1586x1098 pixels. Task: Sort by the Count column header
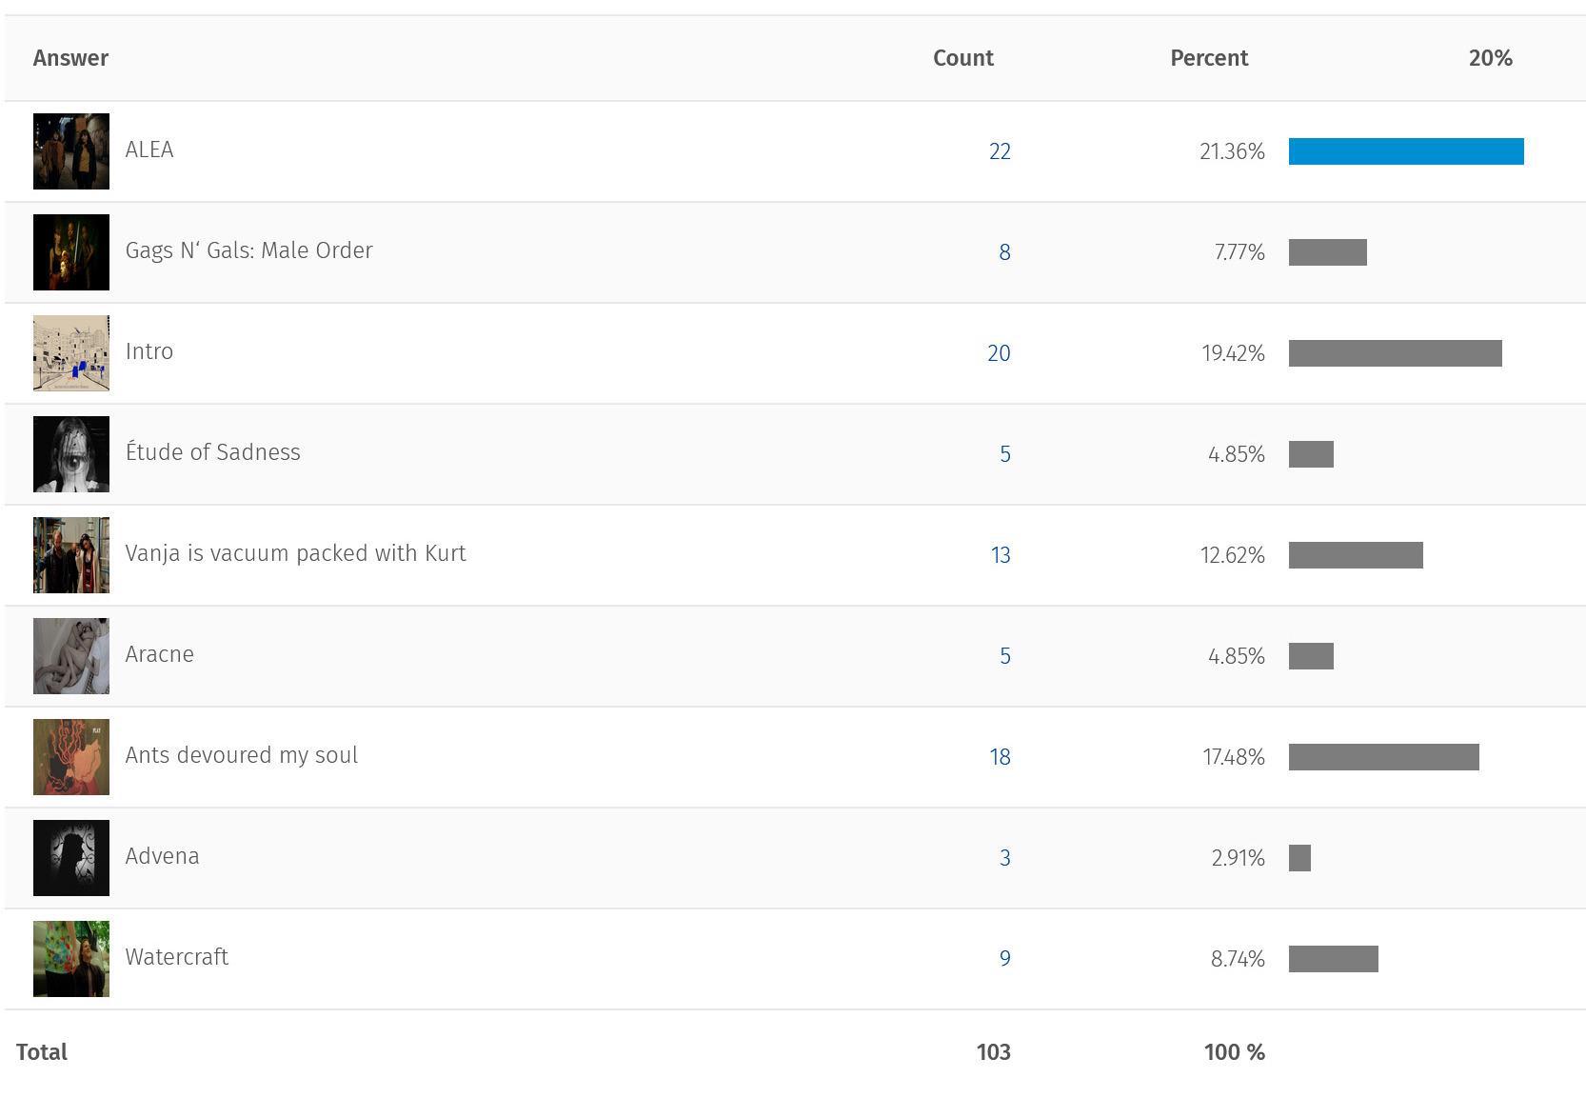pyautogui.click(x=963, y=58)
